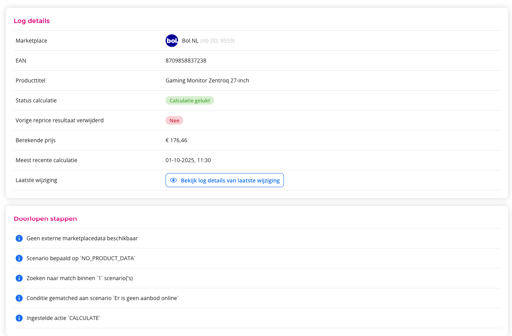Click info icon beside 'Zoeken naar match' step
The width and height of the screenshot is (512, 336).
tap(19, 278)
